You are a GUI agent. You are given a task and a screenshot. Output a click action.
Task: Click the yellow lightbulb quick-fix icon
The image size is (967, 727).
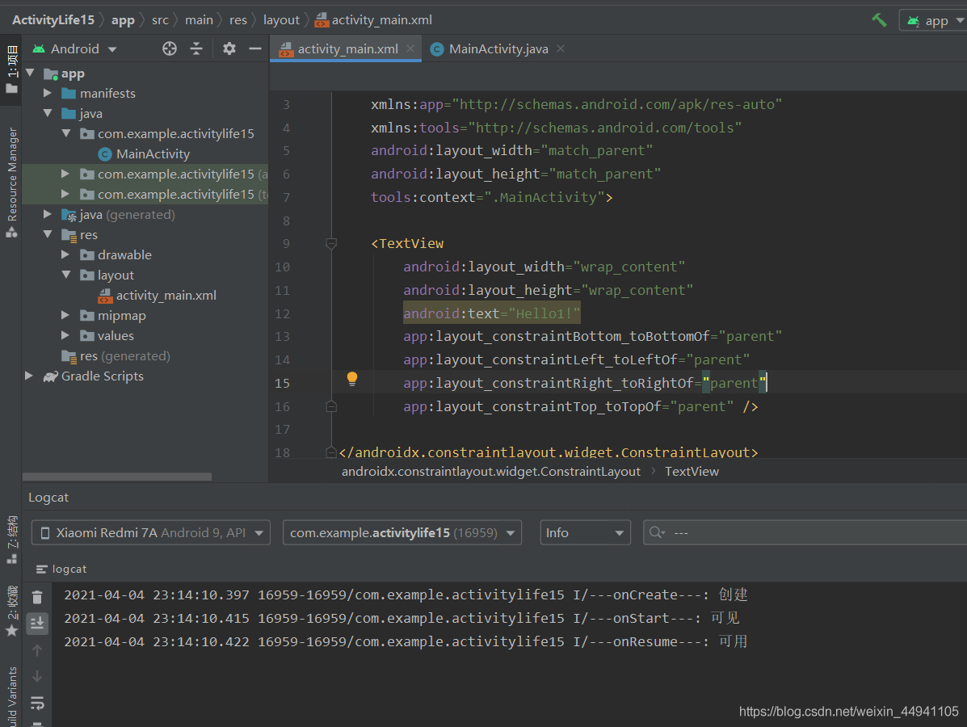point(351,379)
